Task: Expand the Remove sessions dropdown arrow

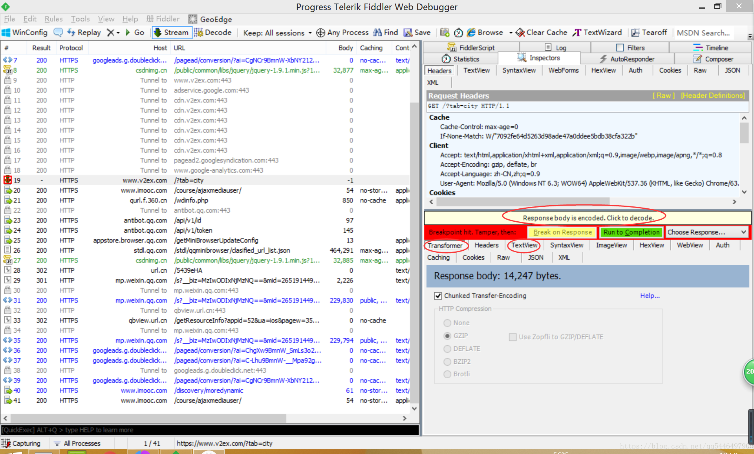Action: [x=118, y=33]
